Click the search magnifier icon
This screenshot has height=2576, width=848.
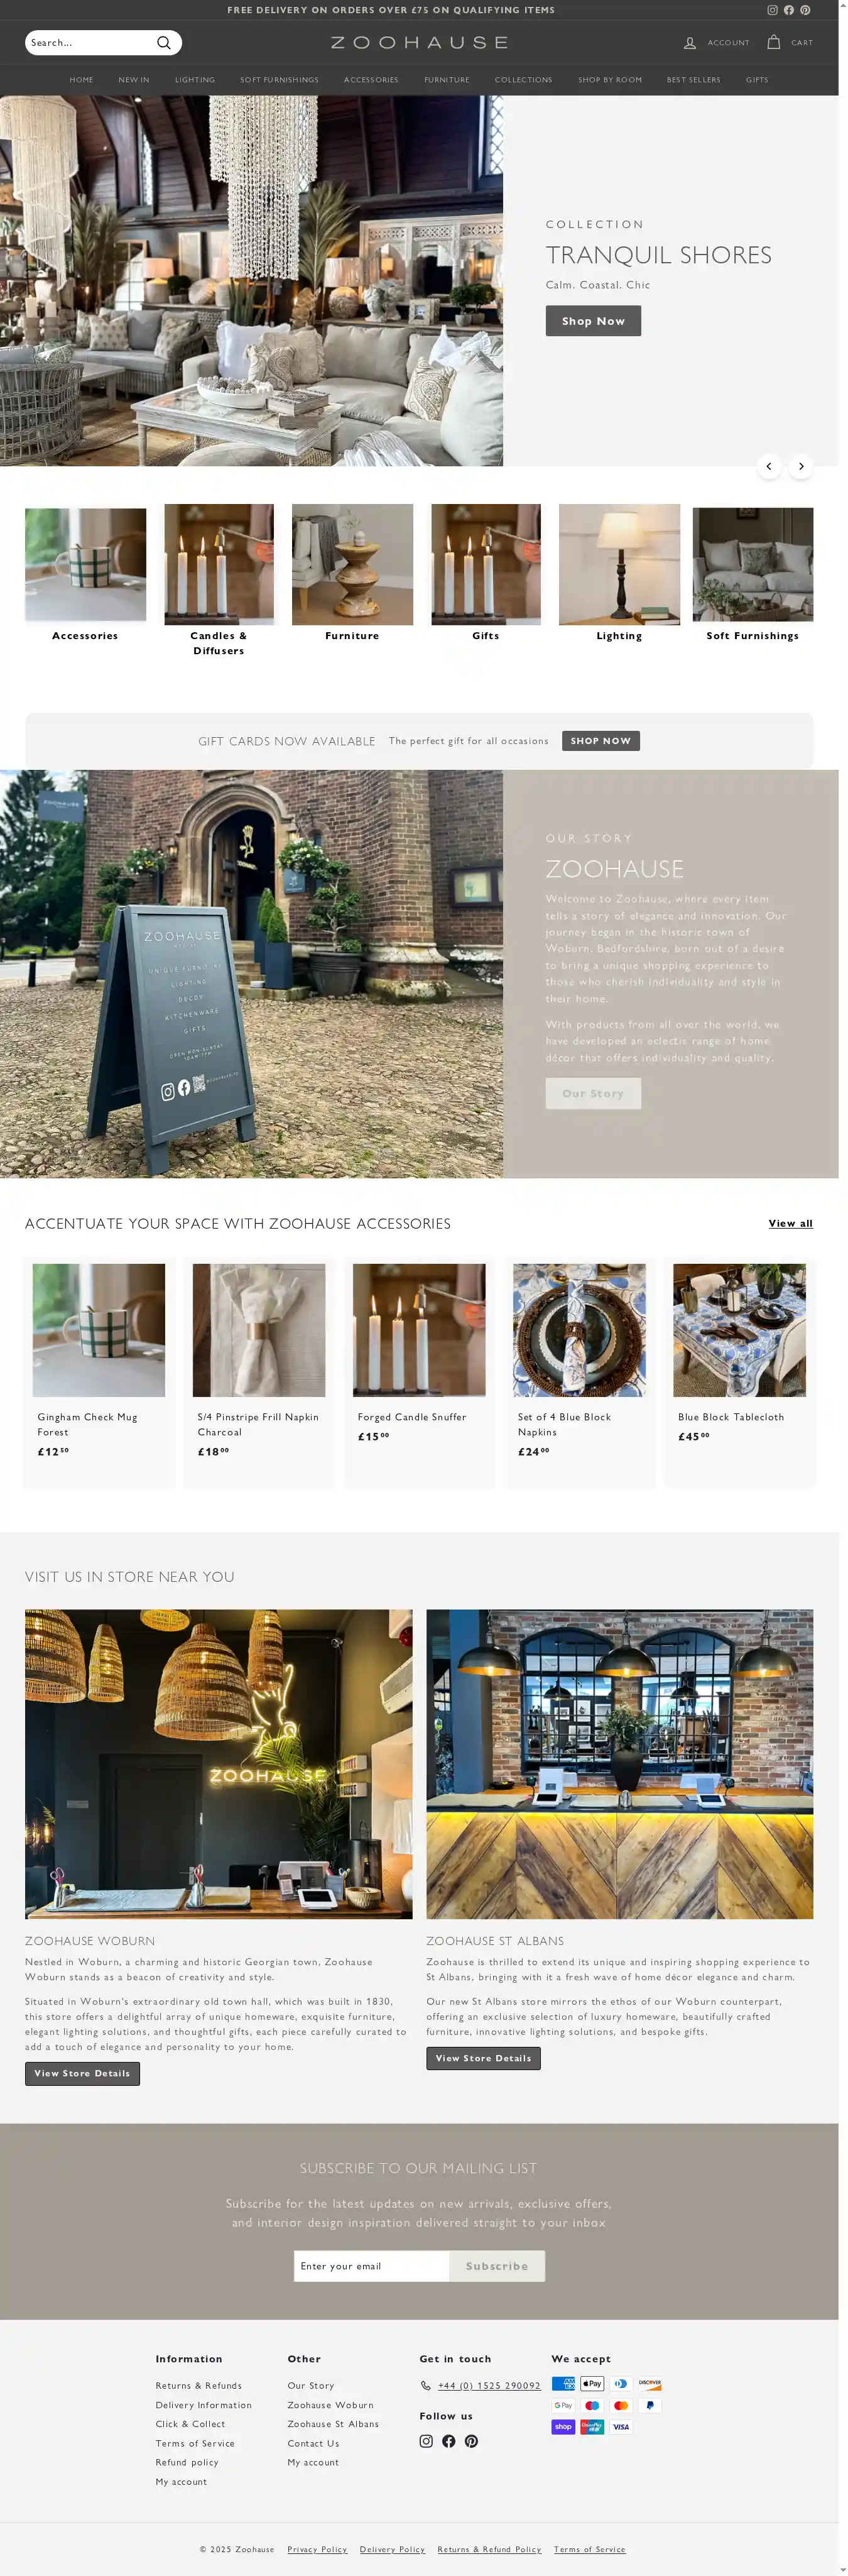[164, 43]
